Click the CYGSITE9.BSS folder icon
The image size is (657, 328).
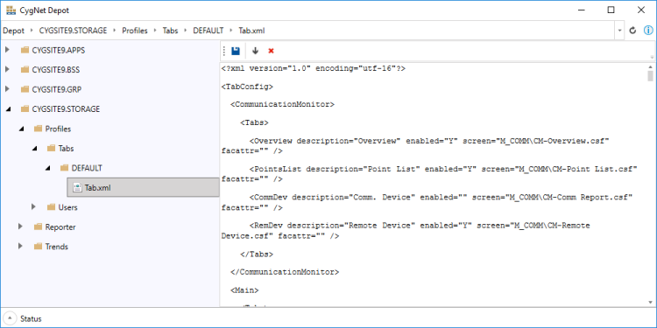(x=25, y=70)
